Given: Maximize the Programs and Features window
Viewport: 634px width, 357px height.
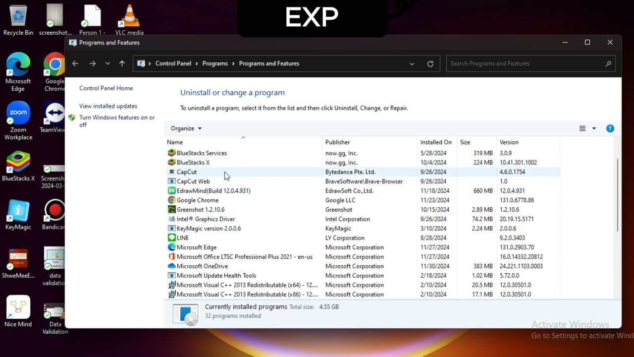Looking at the screenshot, I should coord(587,43).
